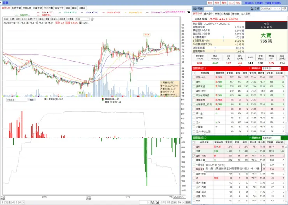288x205 pixels.
Task: Open the 日線 period dropdown
Action: [82, 19]
